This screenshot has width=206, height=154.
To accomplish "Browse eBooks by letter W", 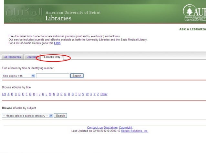I will [x=87, y=94].
